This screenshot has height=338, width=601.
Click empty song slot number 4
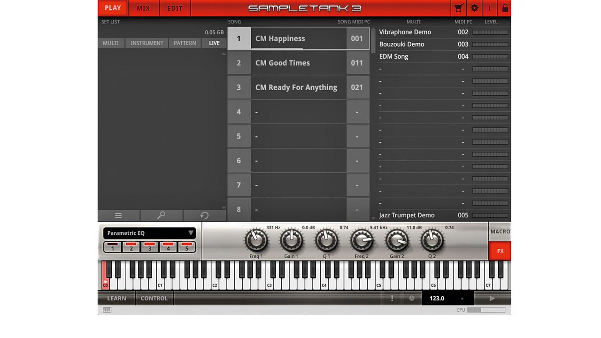(x=239, y=112)
